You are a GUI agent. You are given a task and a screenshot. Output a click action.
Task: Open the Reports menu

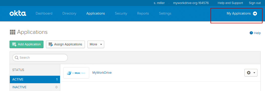143,14
